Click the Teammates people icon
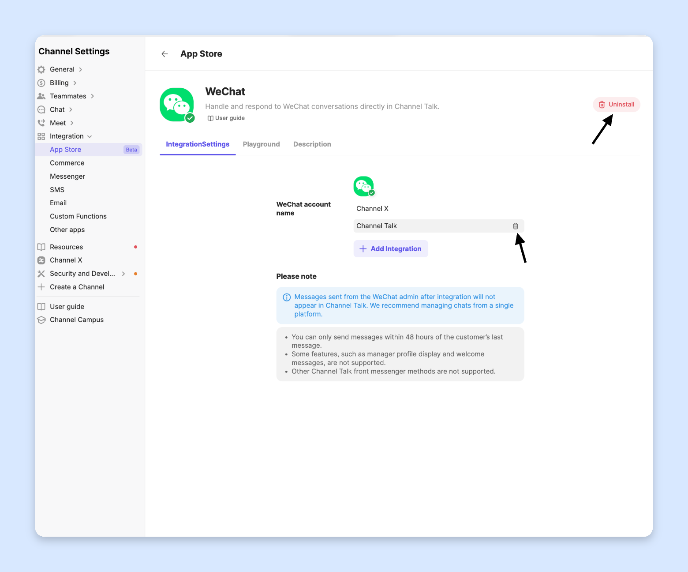The width and height of the screenshot is (688, 572). coord(41,96)
